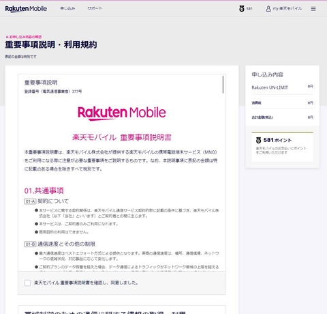Click the document scrollbar thumb
Viewport: 327px width, 314px height.
223,85
